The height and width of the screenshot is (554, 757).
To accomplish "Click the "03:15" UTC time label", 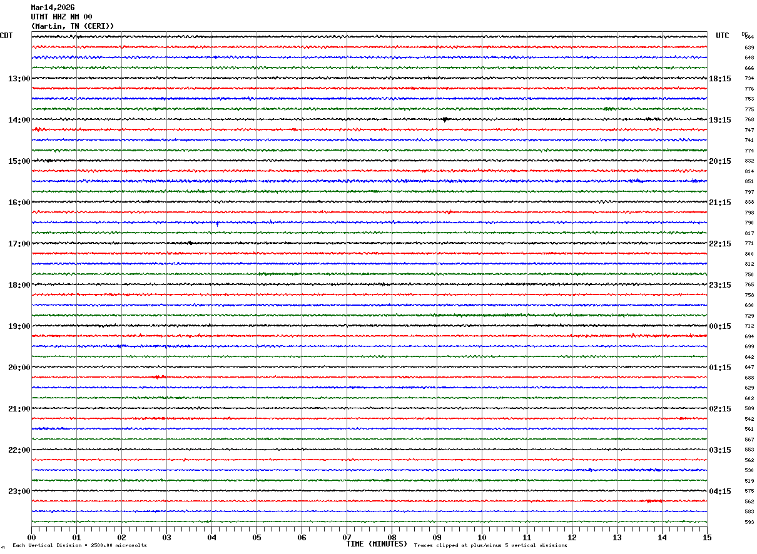I will 719,450.
